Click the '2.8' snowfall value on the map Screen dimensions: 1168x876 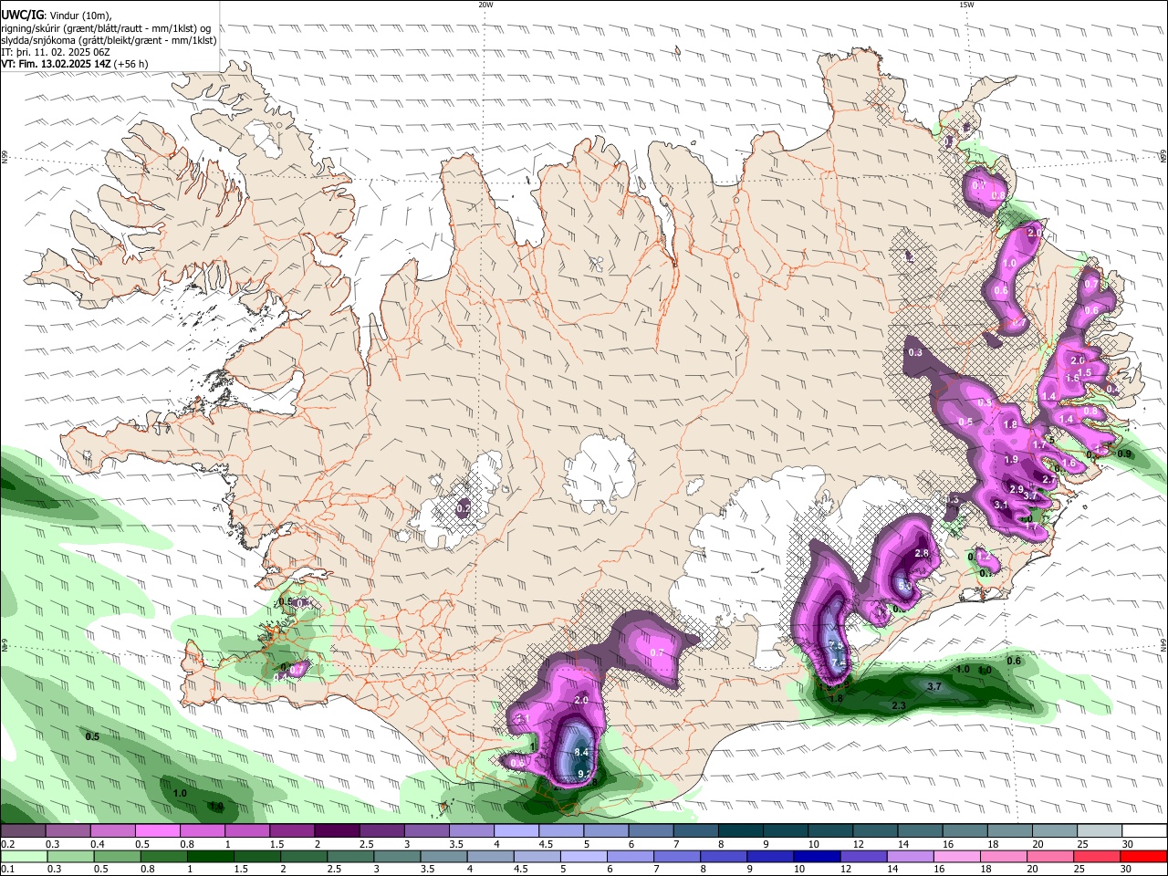tap(921, 553)
